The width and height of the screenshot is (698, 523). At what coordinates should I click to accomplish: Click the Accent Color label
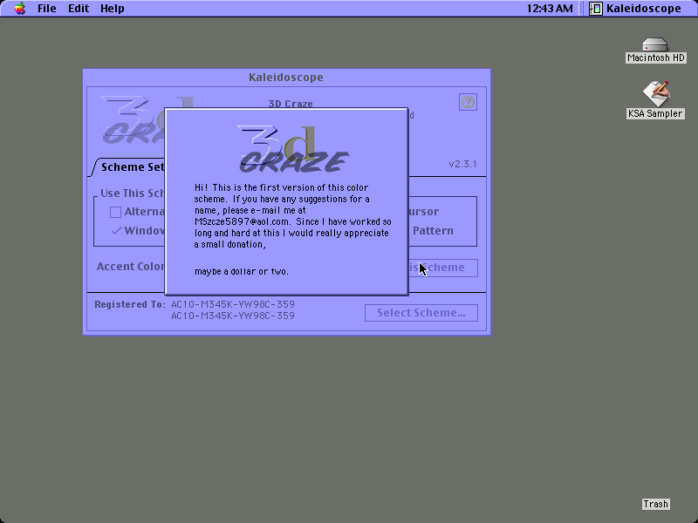pos(130,267)
